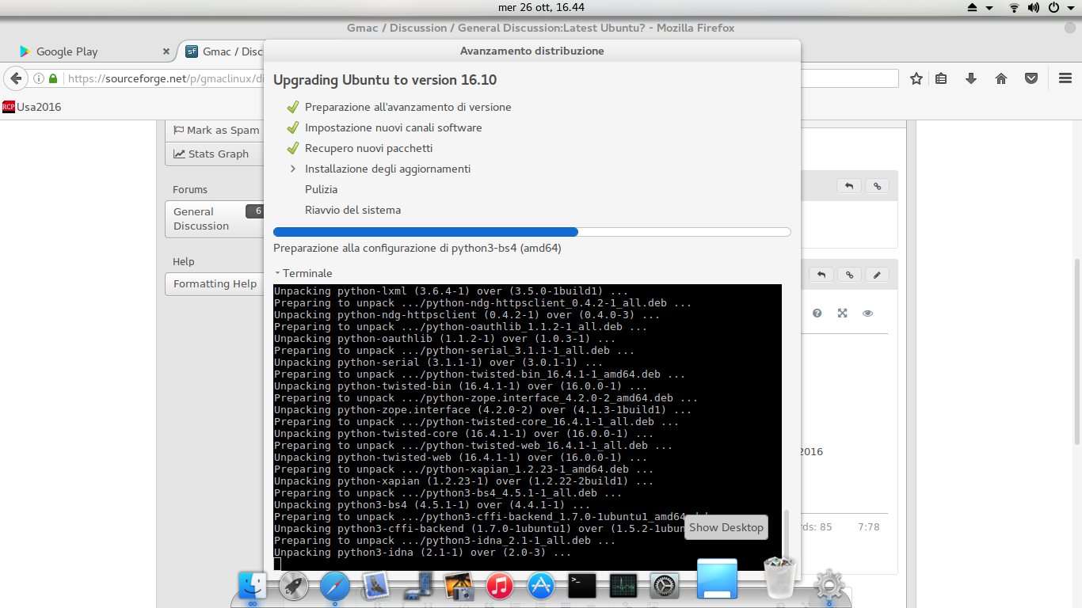Click 'Pulizia' step text
The height and width of the screenshot is (608, 1082).
click(321, 189)
